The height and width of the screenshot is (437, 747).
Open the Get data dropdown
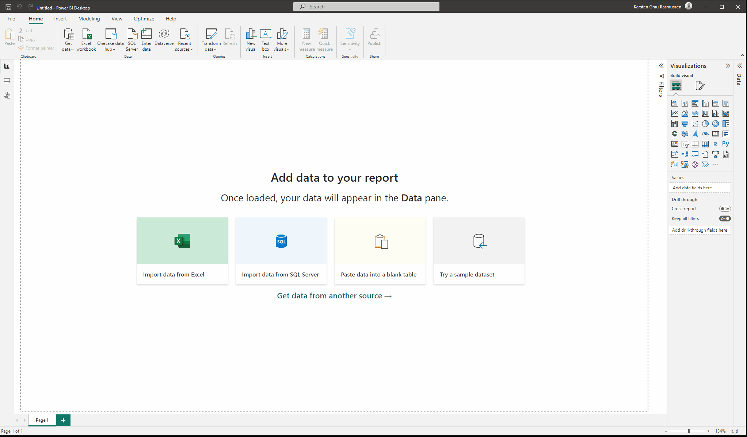pyautogui.click(x=68, y=40)
